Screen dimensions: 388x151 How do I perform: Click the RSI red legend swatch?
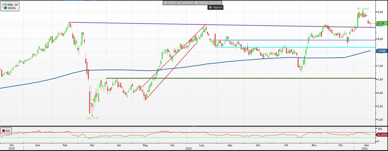4,131
